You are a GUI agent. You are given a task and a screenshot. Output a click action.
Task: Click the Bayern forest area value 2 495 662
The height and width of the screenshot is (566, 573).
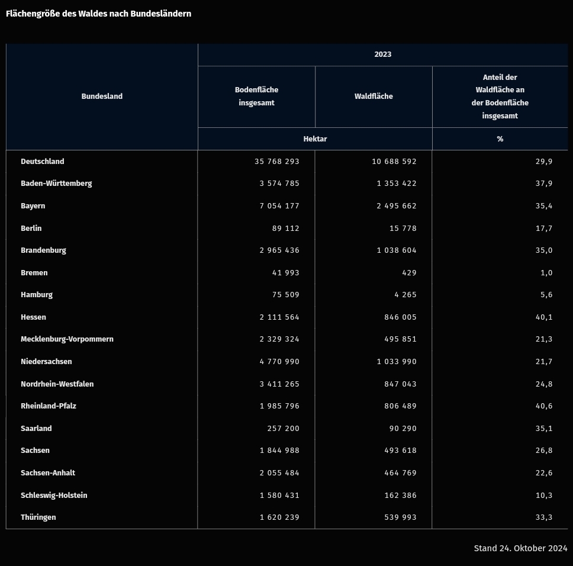pos(397,206)
